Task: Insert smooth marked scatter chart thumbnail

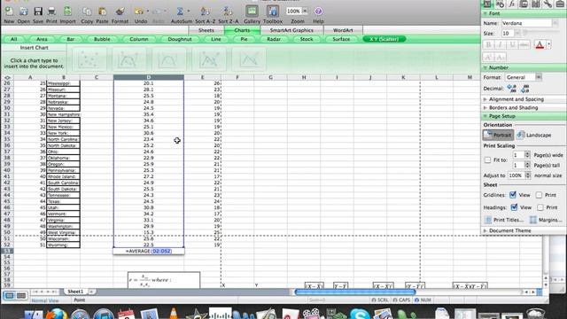Action: pyautogui.click(x=129, y=59)
